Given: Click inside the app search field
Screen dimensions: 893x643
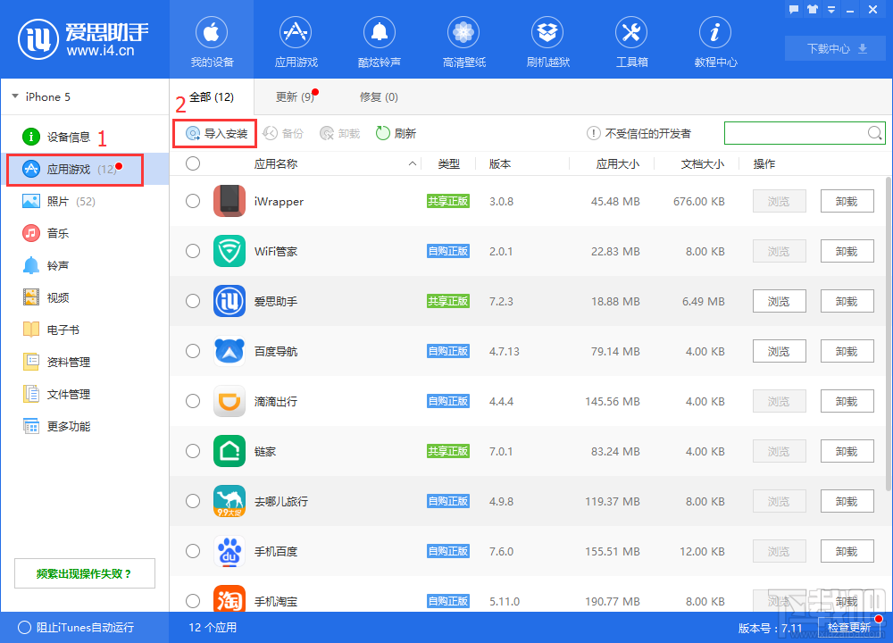Looking at the screenshot, I should (x=795, y=133).
